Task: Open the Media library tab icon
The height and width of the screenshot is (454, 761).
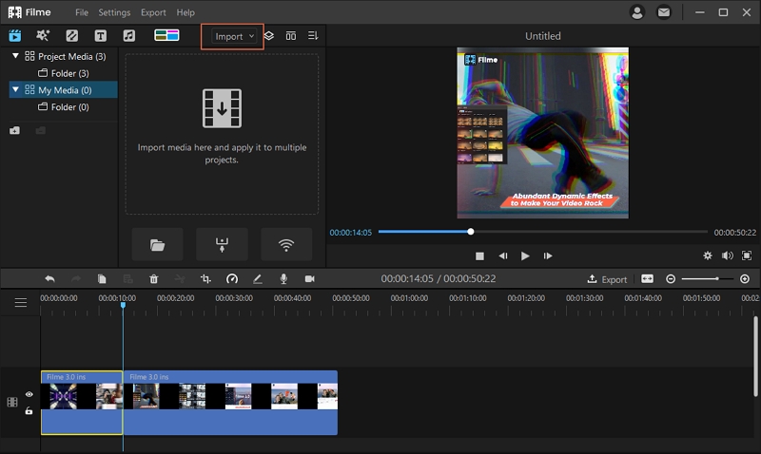Action: [15, 35]
